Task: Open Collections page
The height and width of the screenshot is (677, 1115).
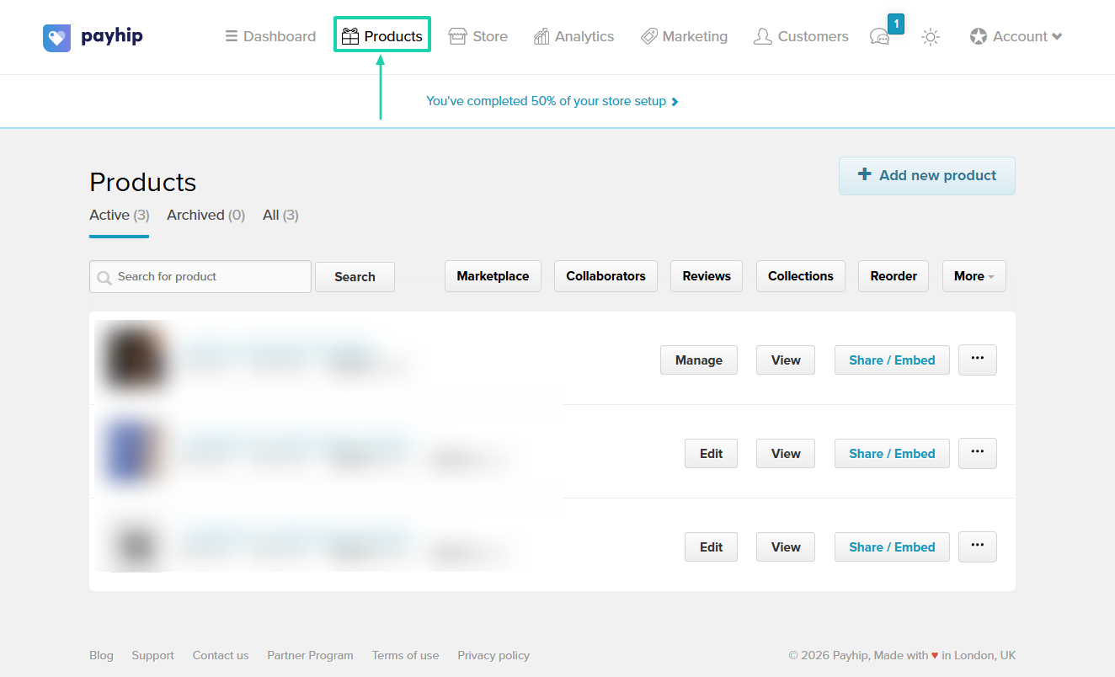Action: pyautogui.click(x=800, y=276)
